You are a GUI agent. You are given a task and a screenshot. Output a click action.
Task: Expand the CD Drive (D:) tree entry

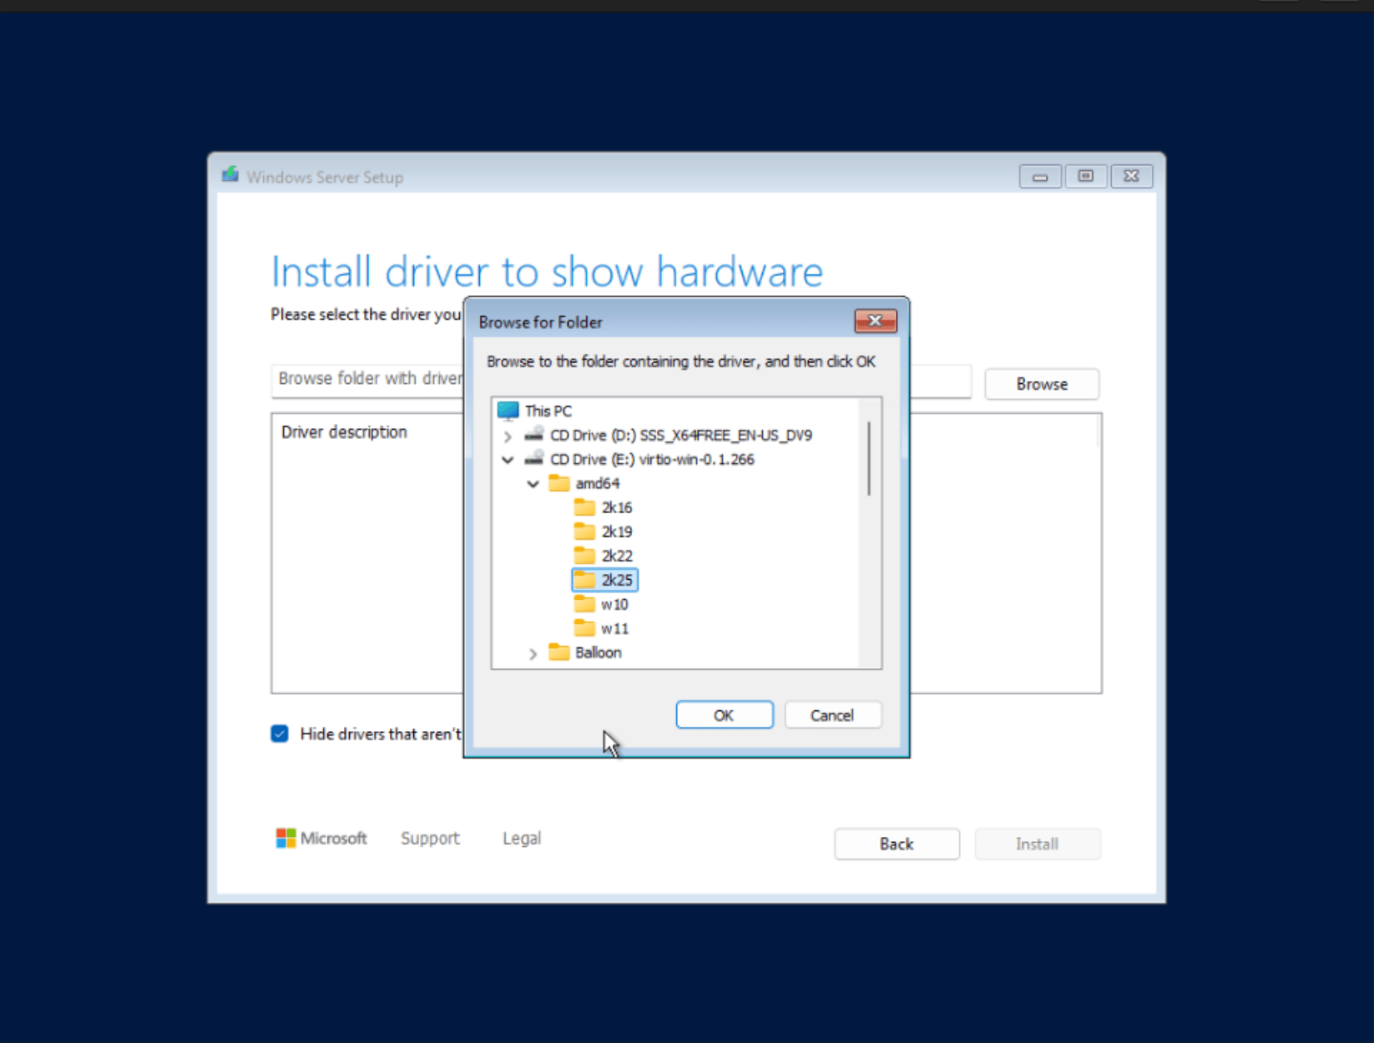coord(508,436)
